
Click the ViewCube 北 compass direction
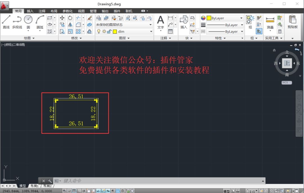(287, 52)
